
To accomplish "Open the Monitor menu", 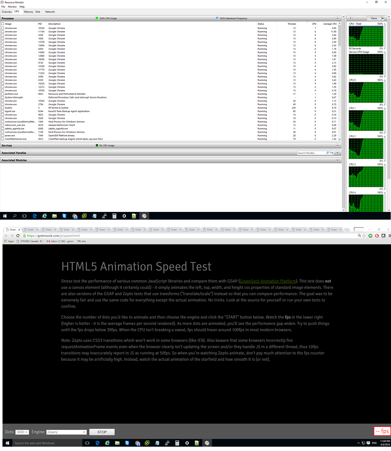I will [12, 6].
